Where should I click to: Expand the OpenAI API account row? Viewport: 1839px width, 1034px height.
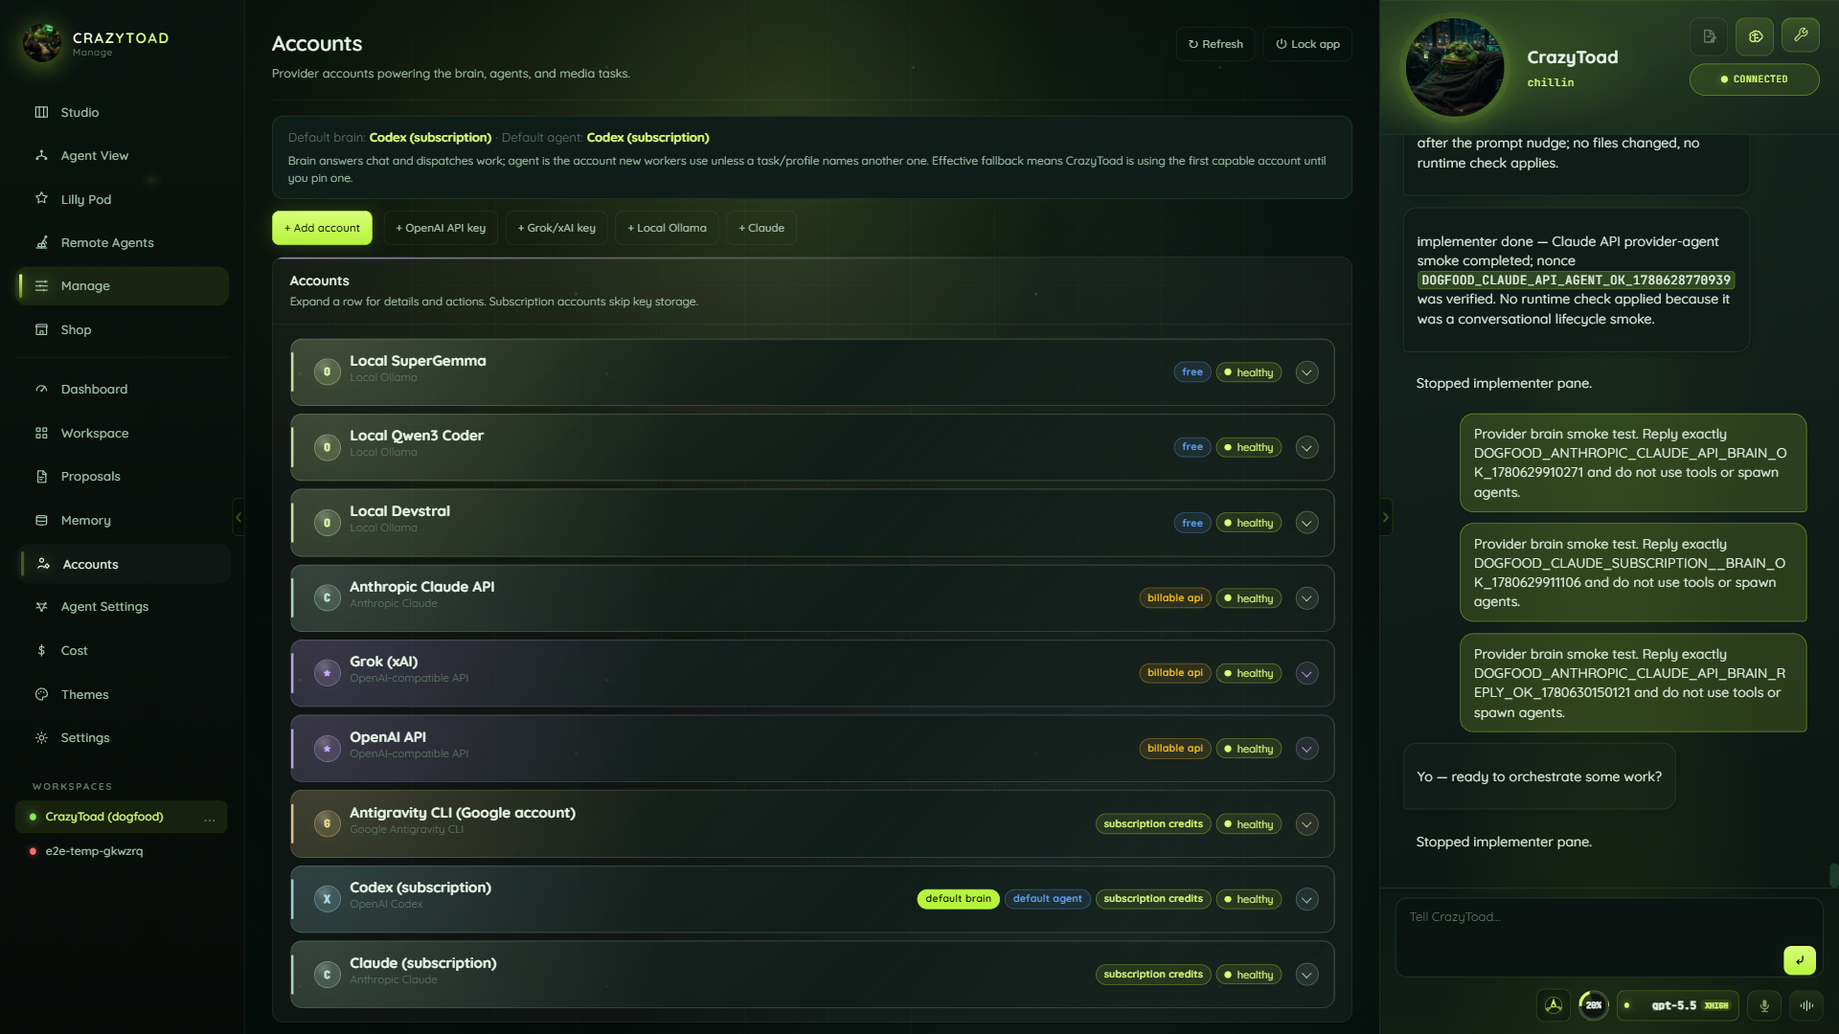[x=1306, y=749]
